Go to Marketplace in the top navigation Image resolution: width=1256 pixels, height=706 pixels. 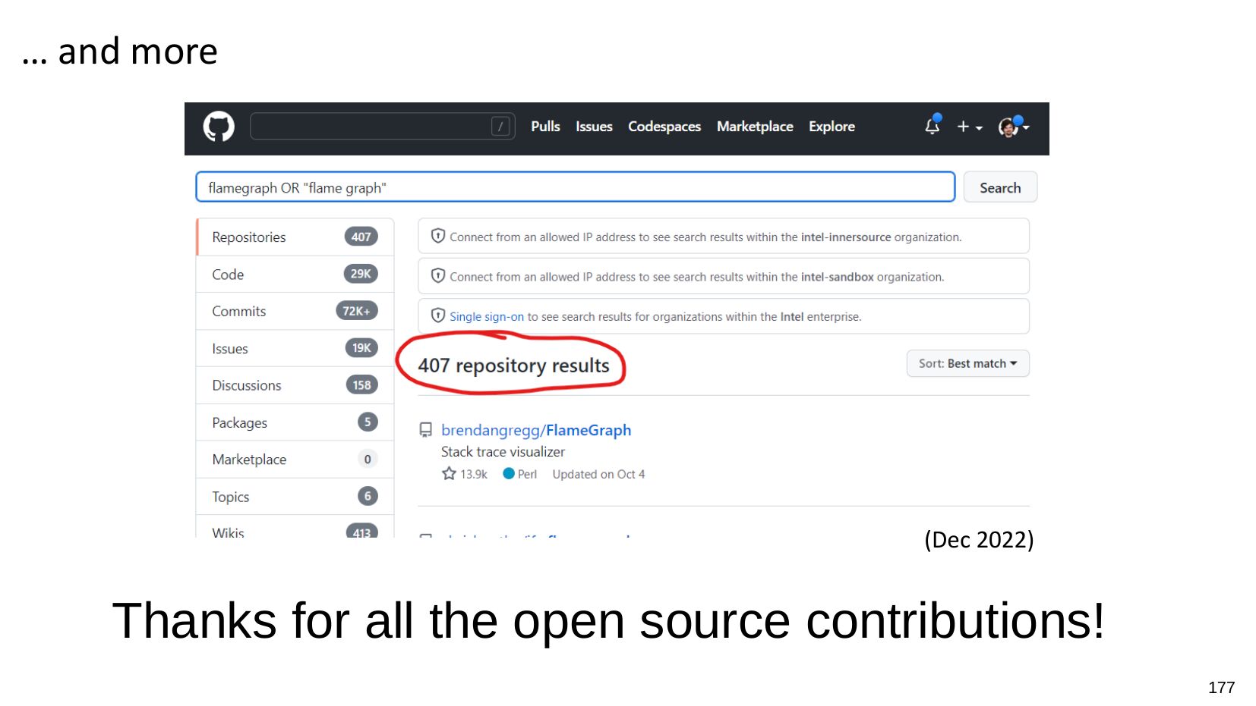point(754,127)
